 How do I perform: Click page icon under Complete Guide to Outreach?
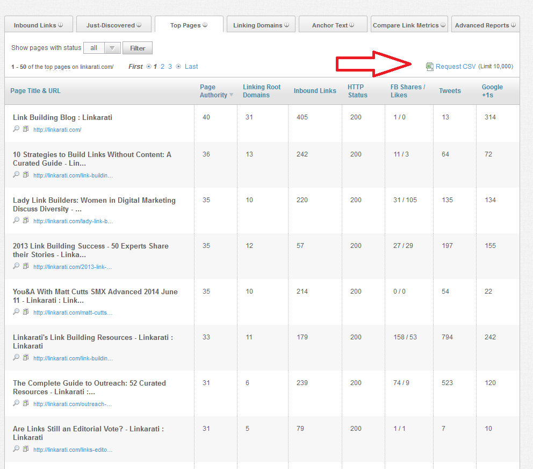[26, 403]
